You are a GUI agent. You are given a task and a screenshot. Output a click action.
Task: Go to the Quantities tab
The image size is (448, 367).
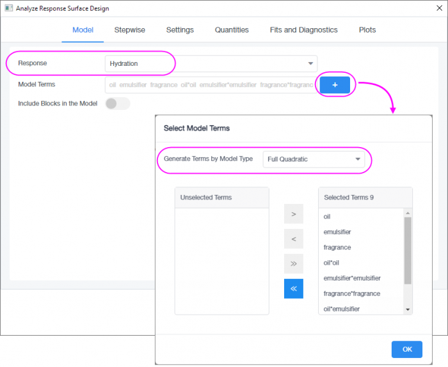coord(232,30)
